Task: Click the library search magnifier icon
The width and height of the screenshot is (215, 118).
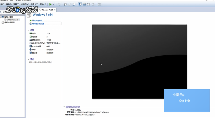Action: click(x=1, y=12)
